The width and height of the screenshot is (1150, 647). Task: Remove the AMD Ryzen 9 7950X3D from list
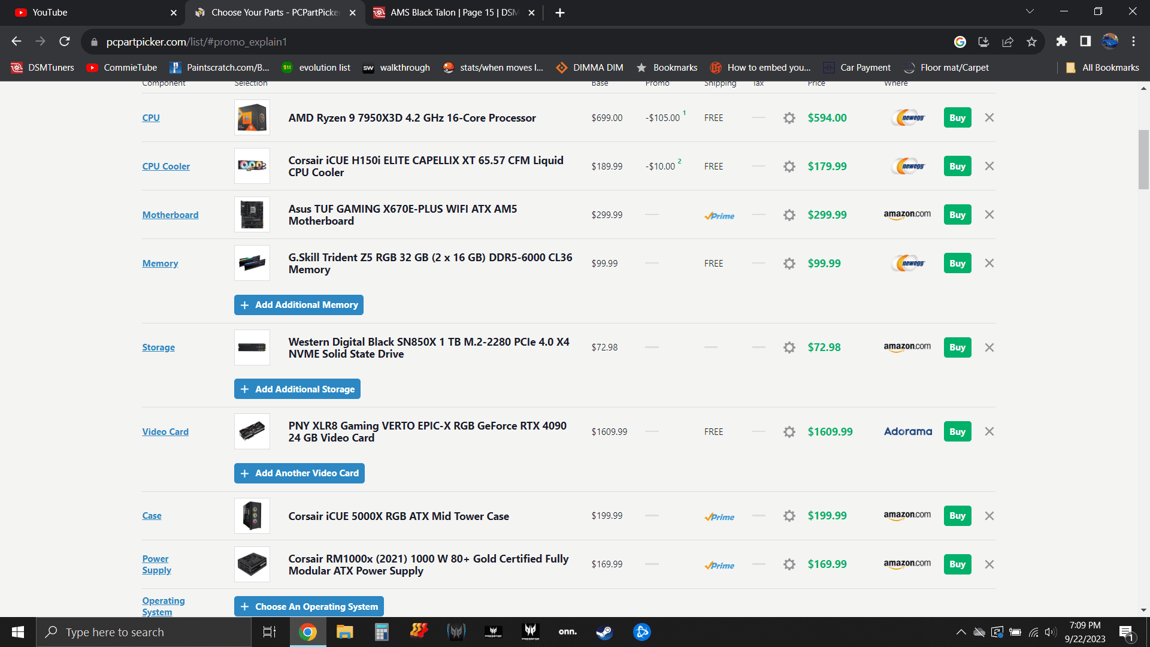989,117
